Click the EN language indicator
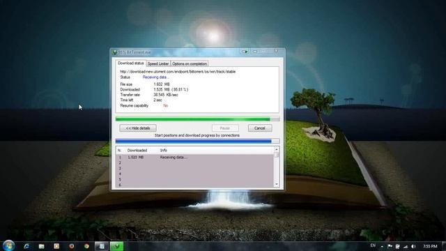 [x=373, y=245]
